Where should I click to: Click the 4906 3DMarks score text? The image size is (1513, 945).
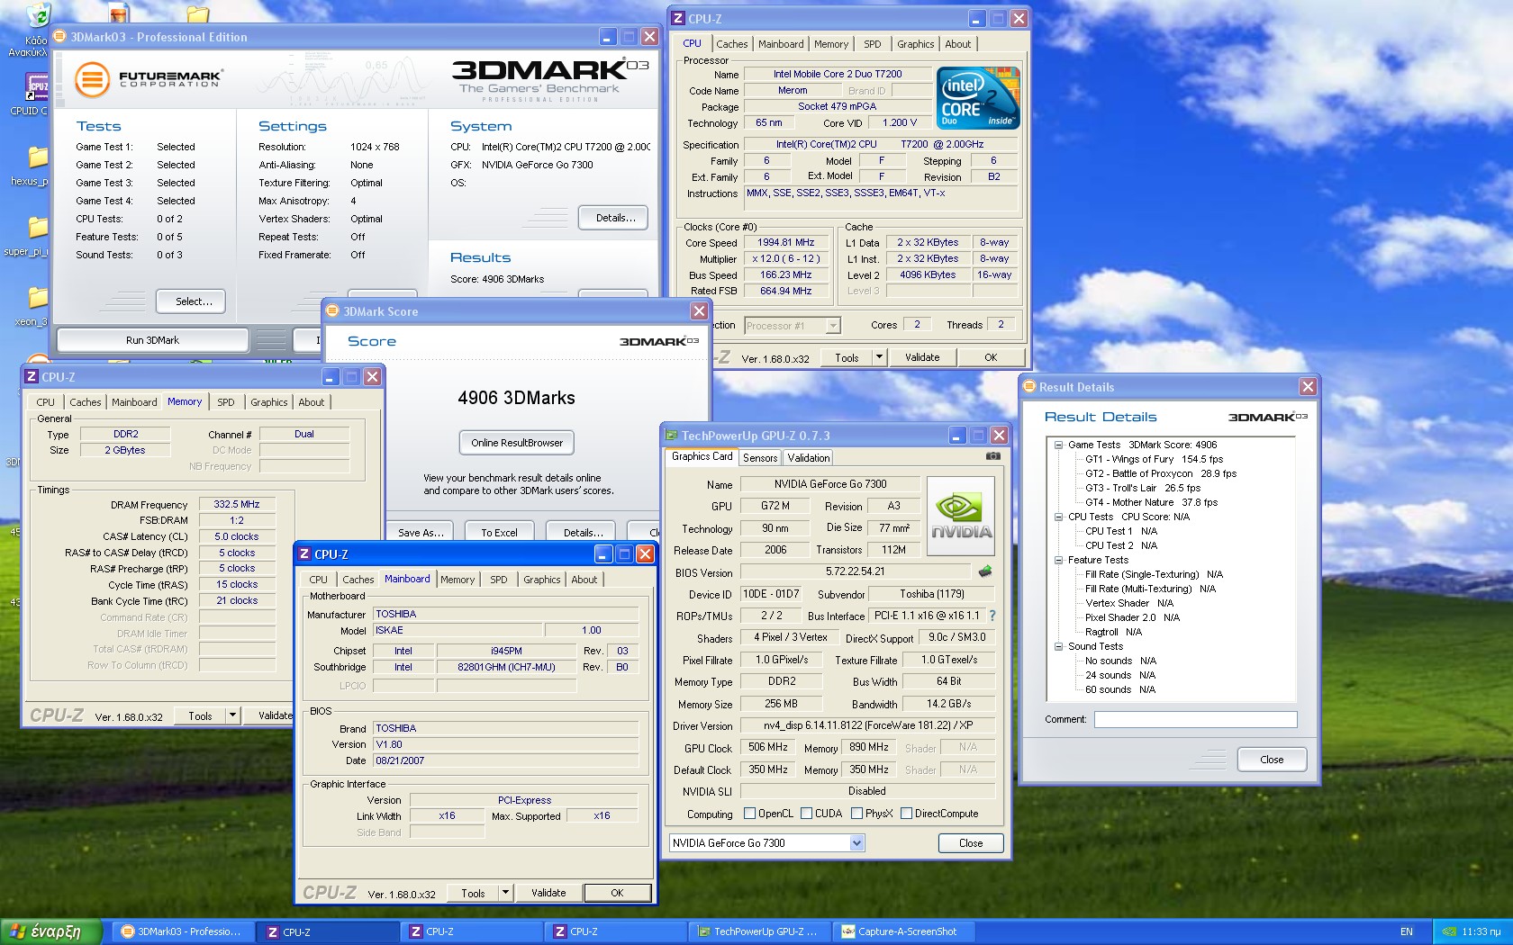tap(516, 398)
